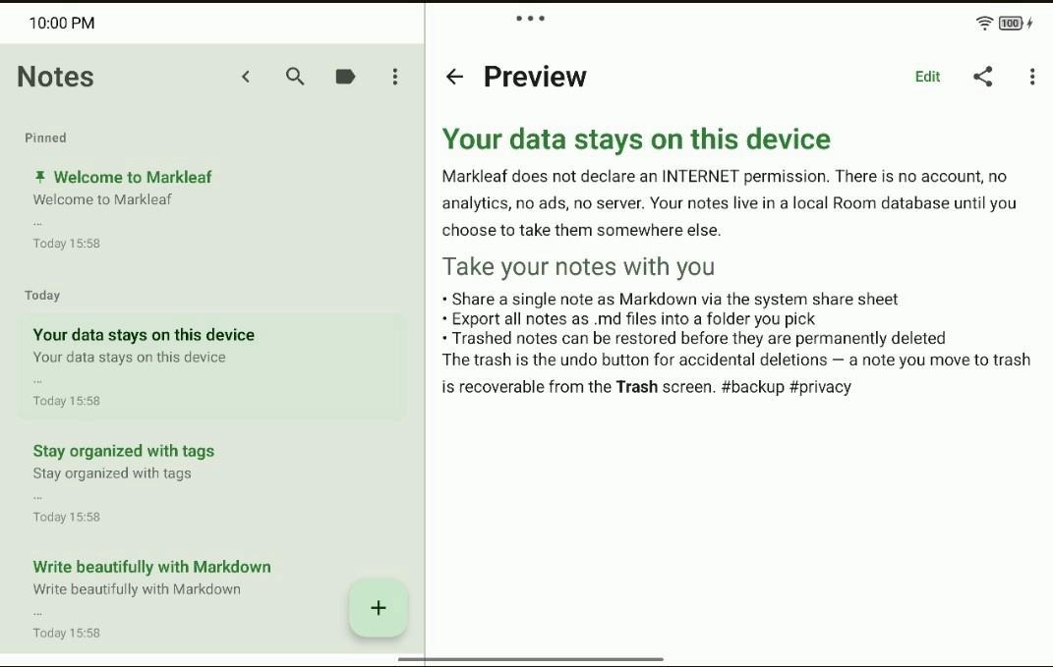Open the Stay organized with tags note
The image size is (1053, 667).
[x=212, y=483]
